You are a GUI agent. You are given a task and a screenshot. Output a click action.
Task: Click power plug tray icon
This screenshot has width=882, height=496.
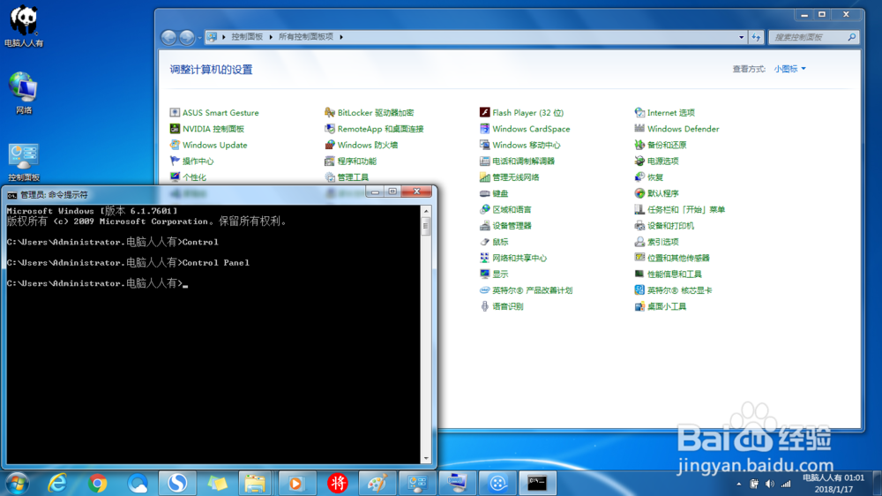[x=754, y=484]
